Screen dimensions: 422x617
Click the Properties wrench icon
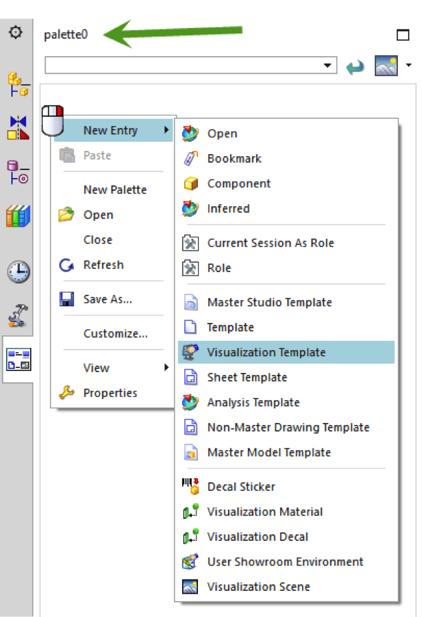[x=67, y=393]
